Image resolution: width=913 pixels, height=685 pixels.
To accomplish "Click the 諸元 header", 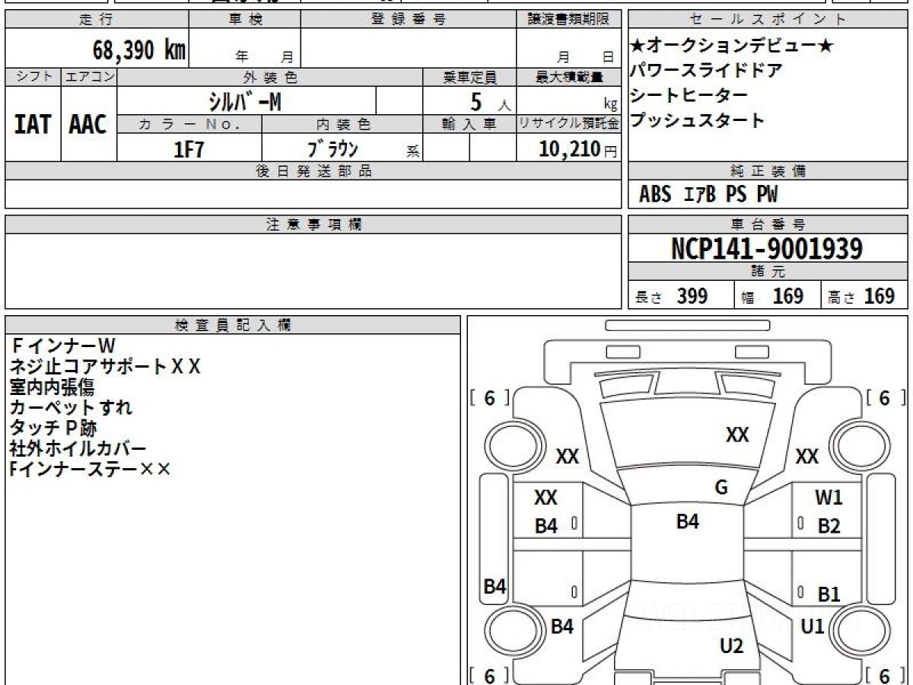I will (x=768, y=272).
